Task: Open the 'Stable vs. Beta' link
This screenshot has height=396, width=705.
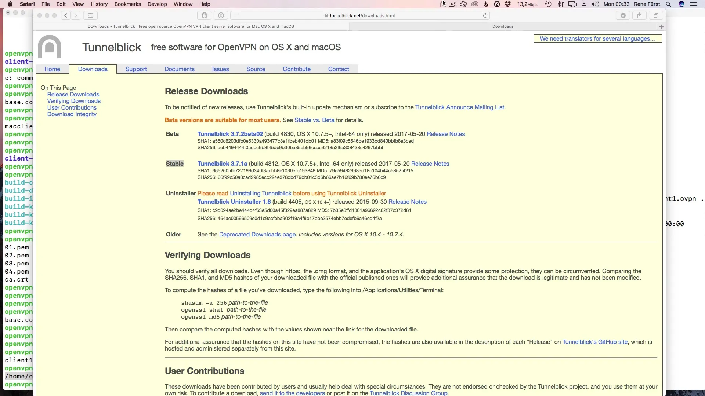Action: tap(314, 120)
